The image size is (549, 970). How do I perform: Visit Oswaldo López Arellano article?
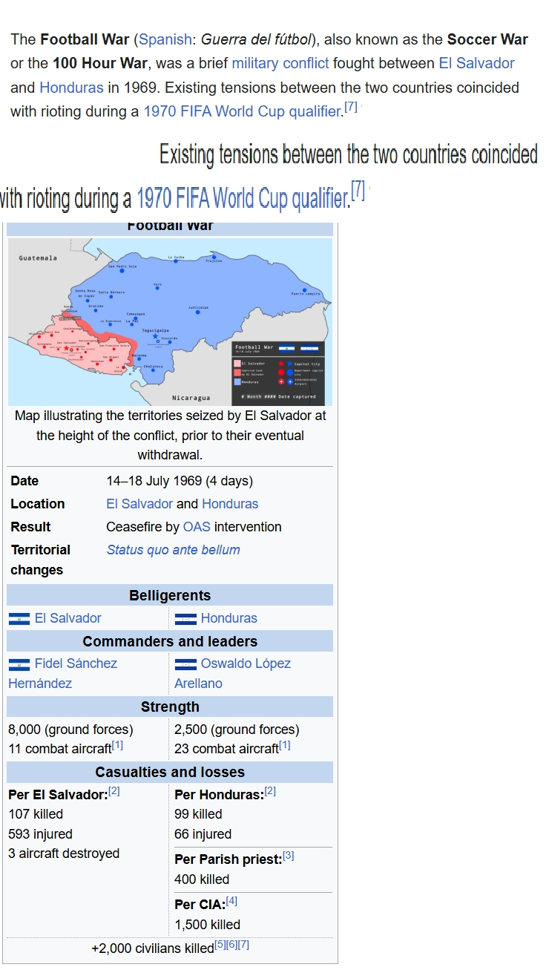point(233,674)
